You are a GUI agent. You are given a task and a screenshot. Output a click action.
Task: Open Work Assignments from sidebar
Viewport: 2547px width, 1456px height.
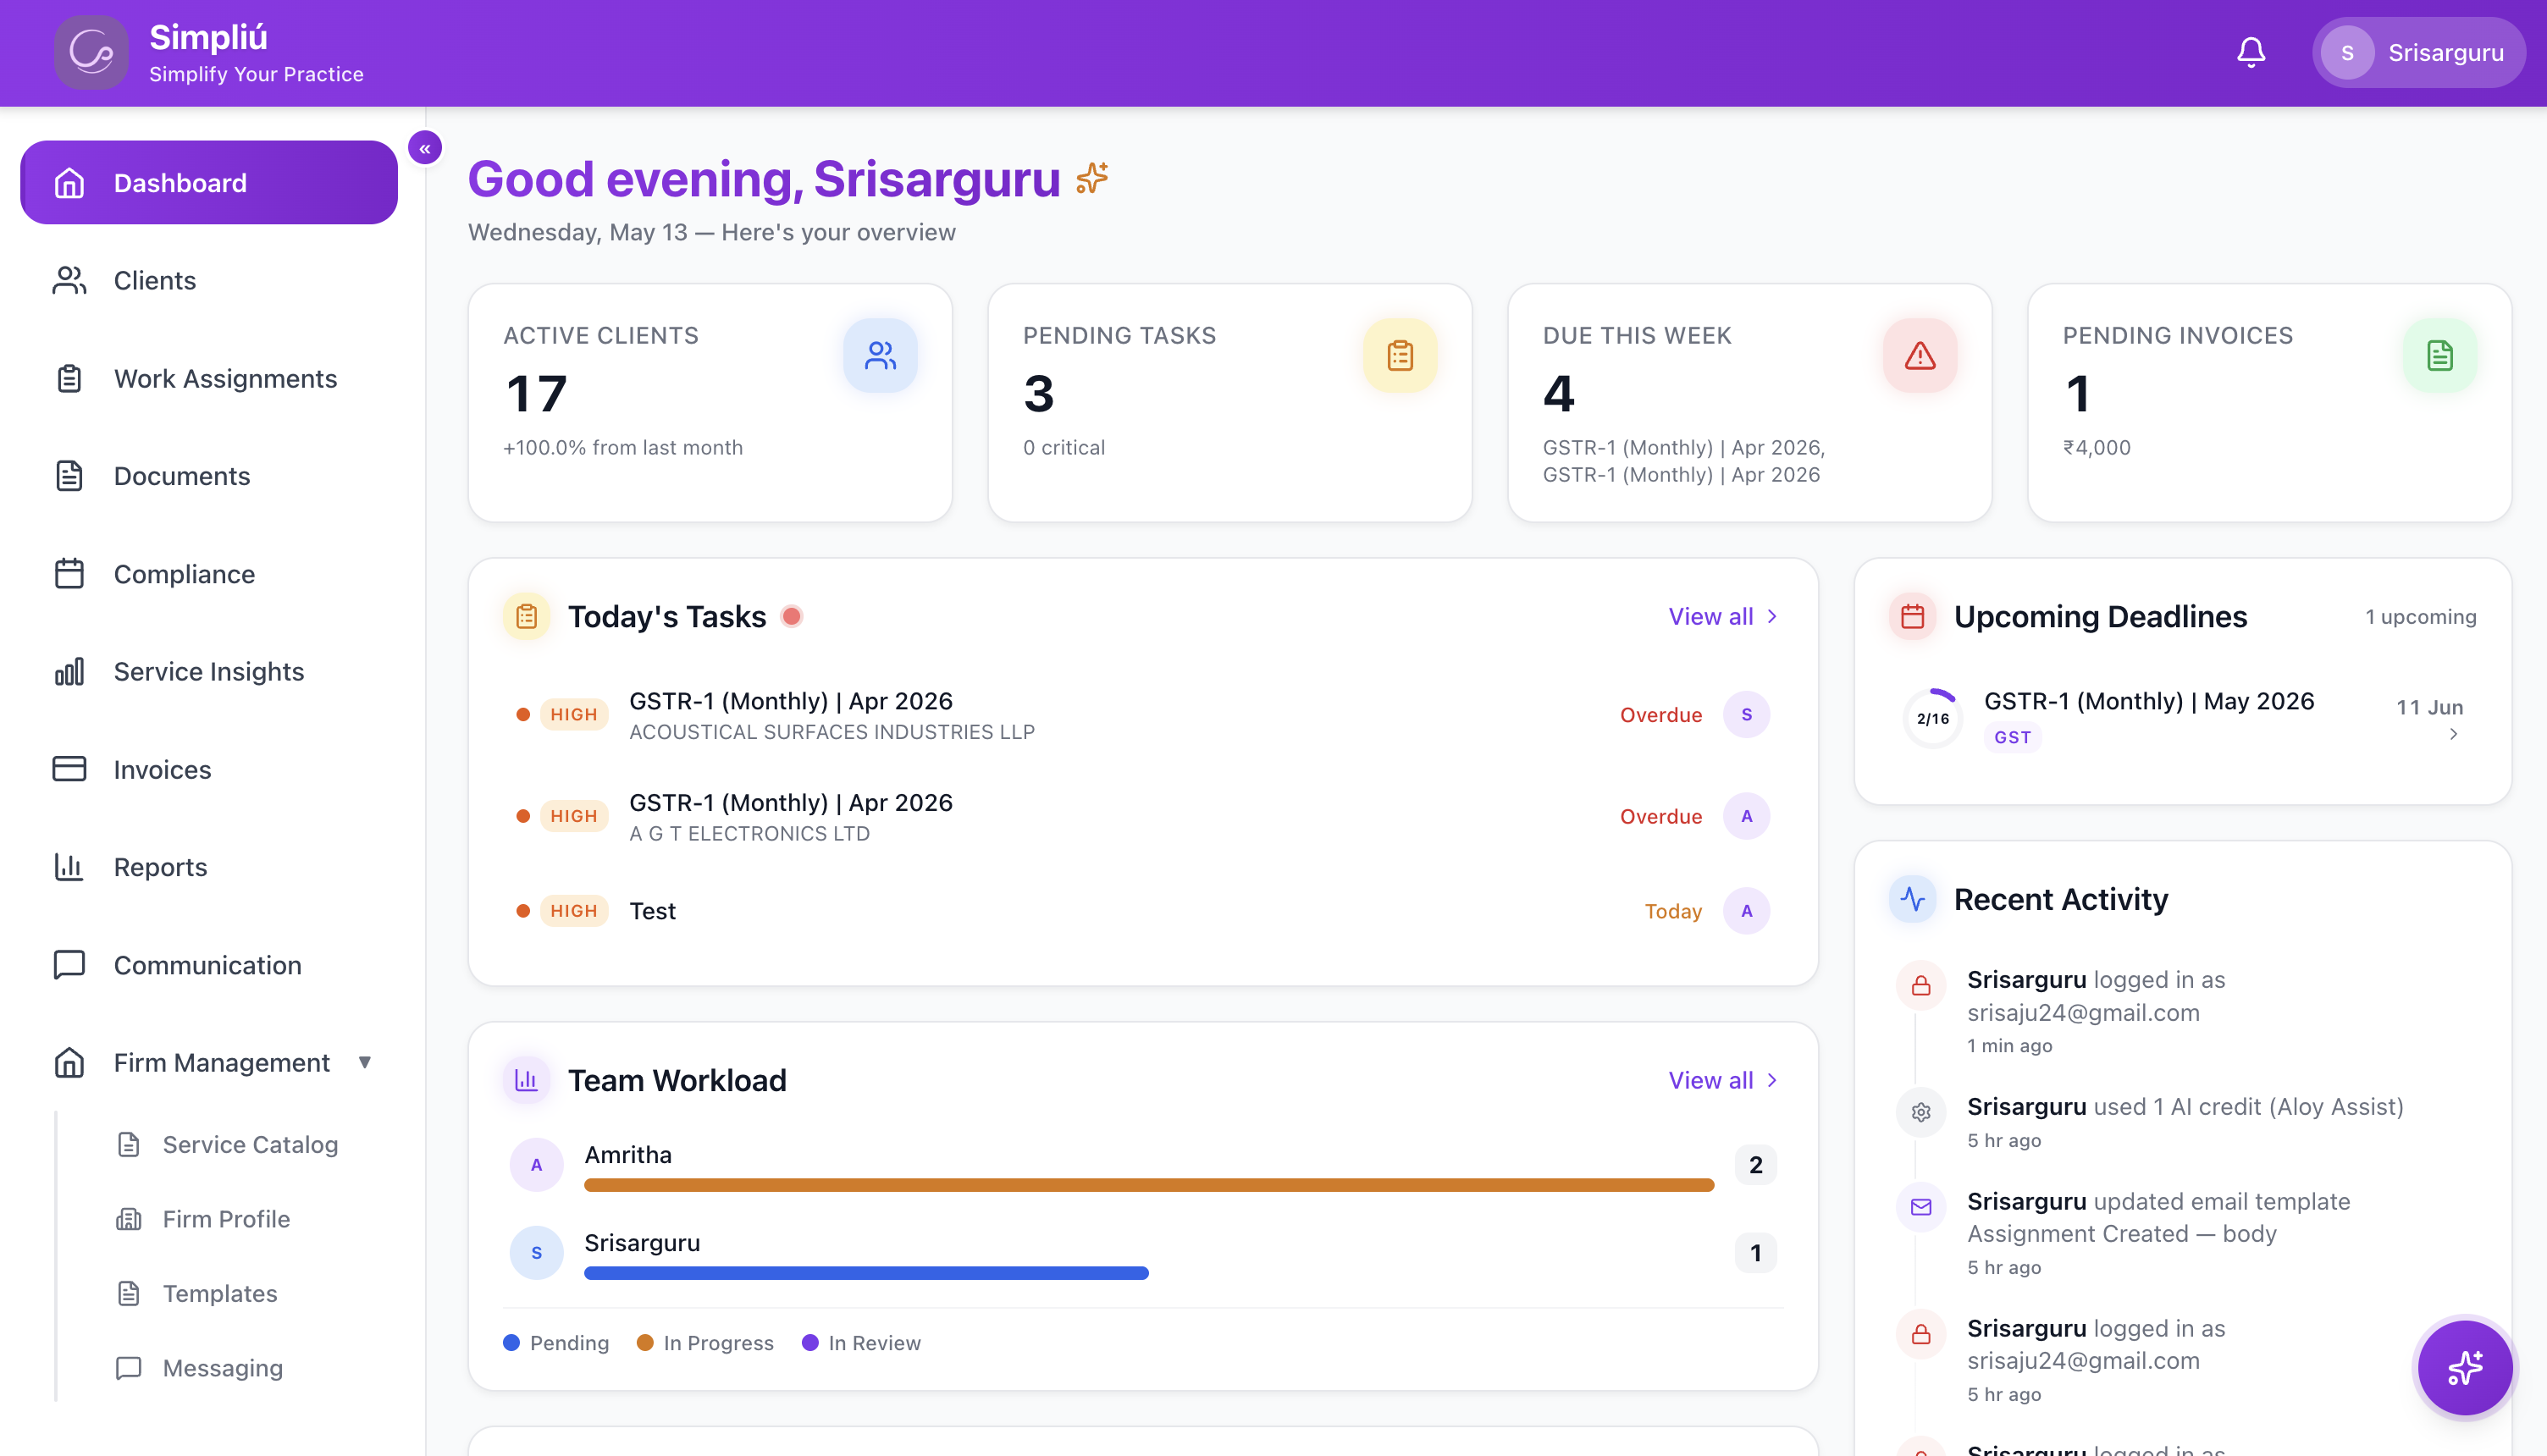209,379
